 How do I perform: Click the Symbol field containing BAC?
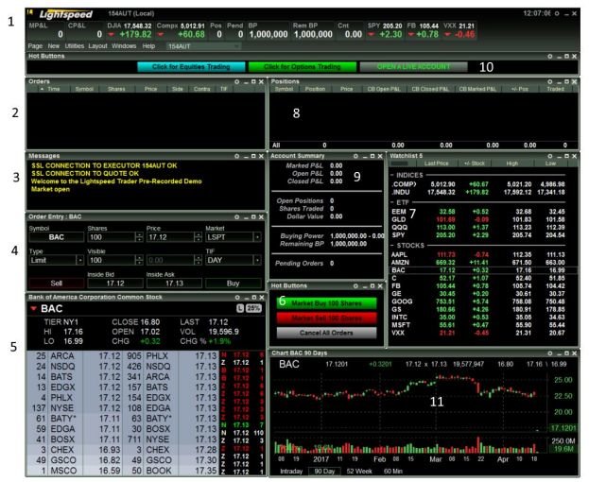57,237
